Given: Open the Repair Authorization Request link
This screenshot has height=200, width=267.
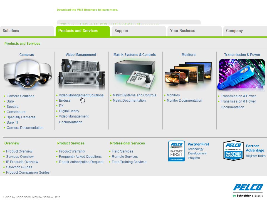Looking at the screenshot, I should pos(81,162).
